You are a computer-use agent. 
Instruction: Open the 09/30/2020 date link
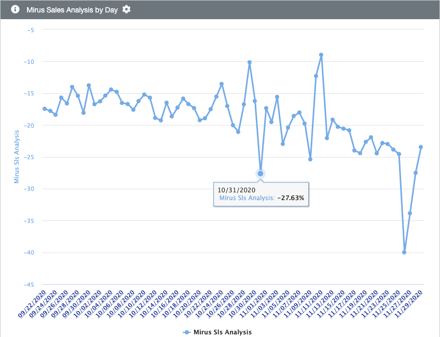[76, 304]
